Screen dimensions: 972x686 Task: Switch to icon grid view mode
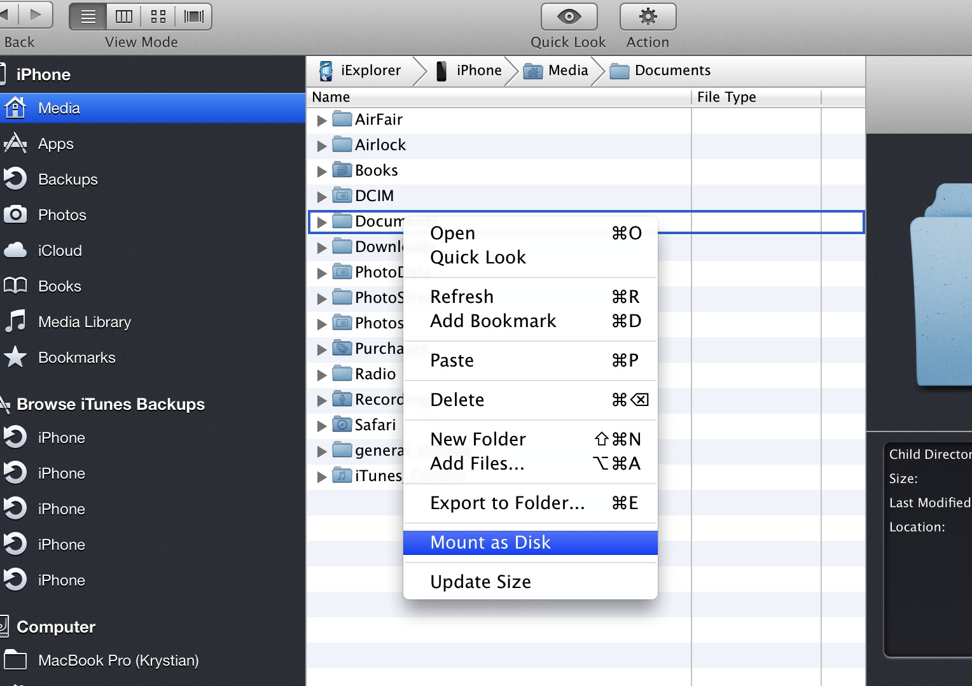click(x=158, y=17)
